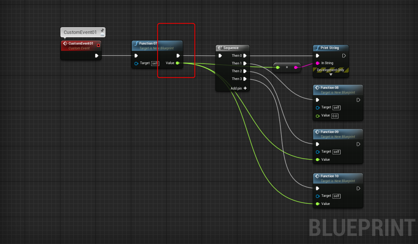
Task: Click Function 09 Target pin
Action: pyautogui.click(x=317, y=152)
